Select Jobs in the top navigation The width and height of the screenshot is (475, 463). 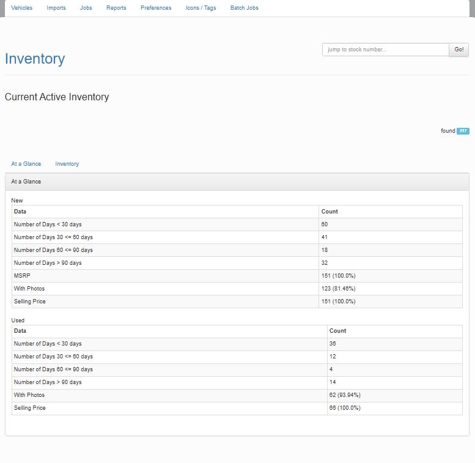pos(86,8)
